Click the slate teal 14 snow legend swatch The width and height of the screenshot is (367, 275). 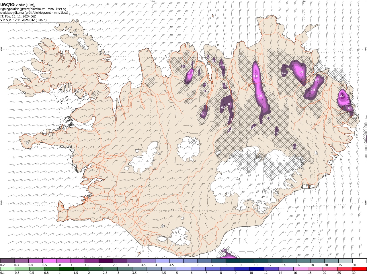(x=290, y=261)
